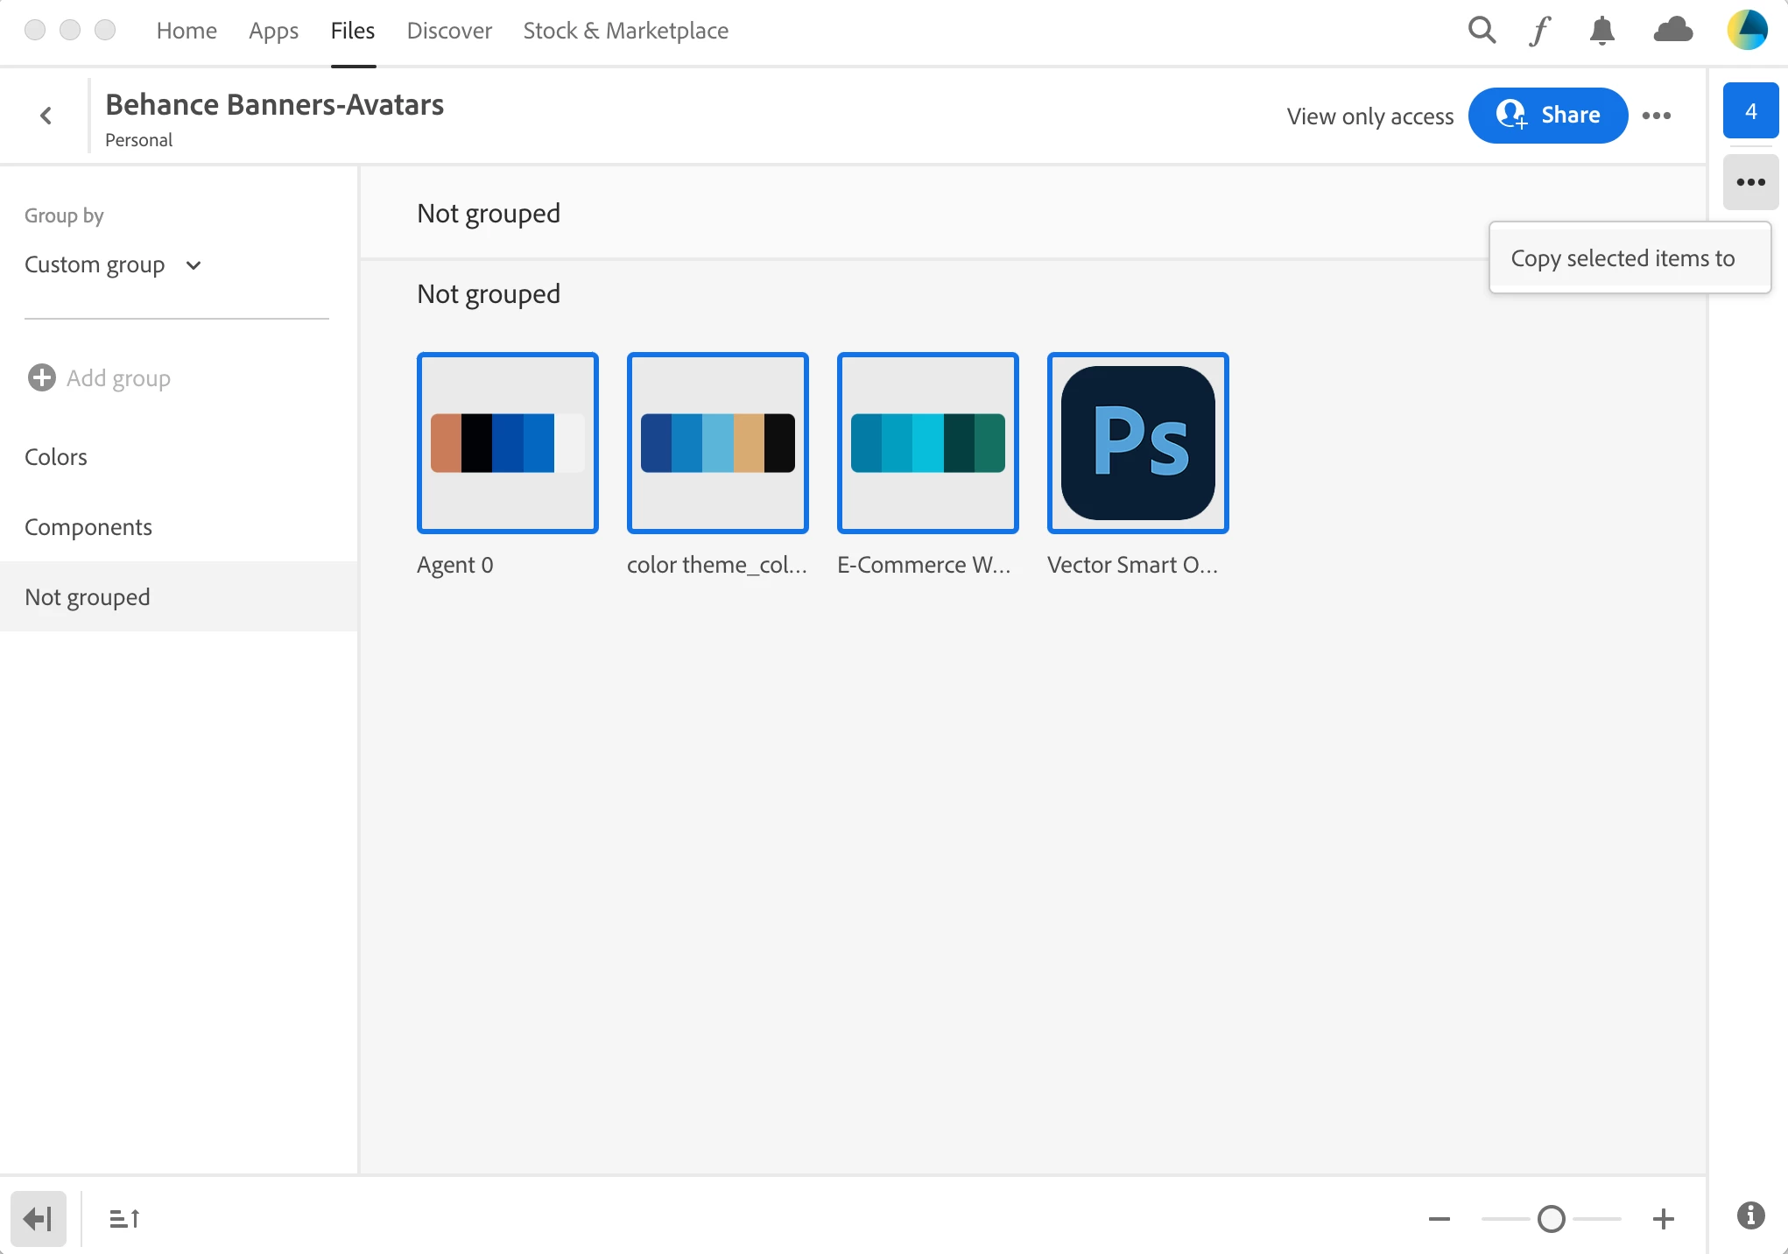The height and width of the screenshot is (1254, 1788).
Task: Open the user profile avatar
Action: point(1748,31)
